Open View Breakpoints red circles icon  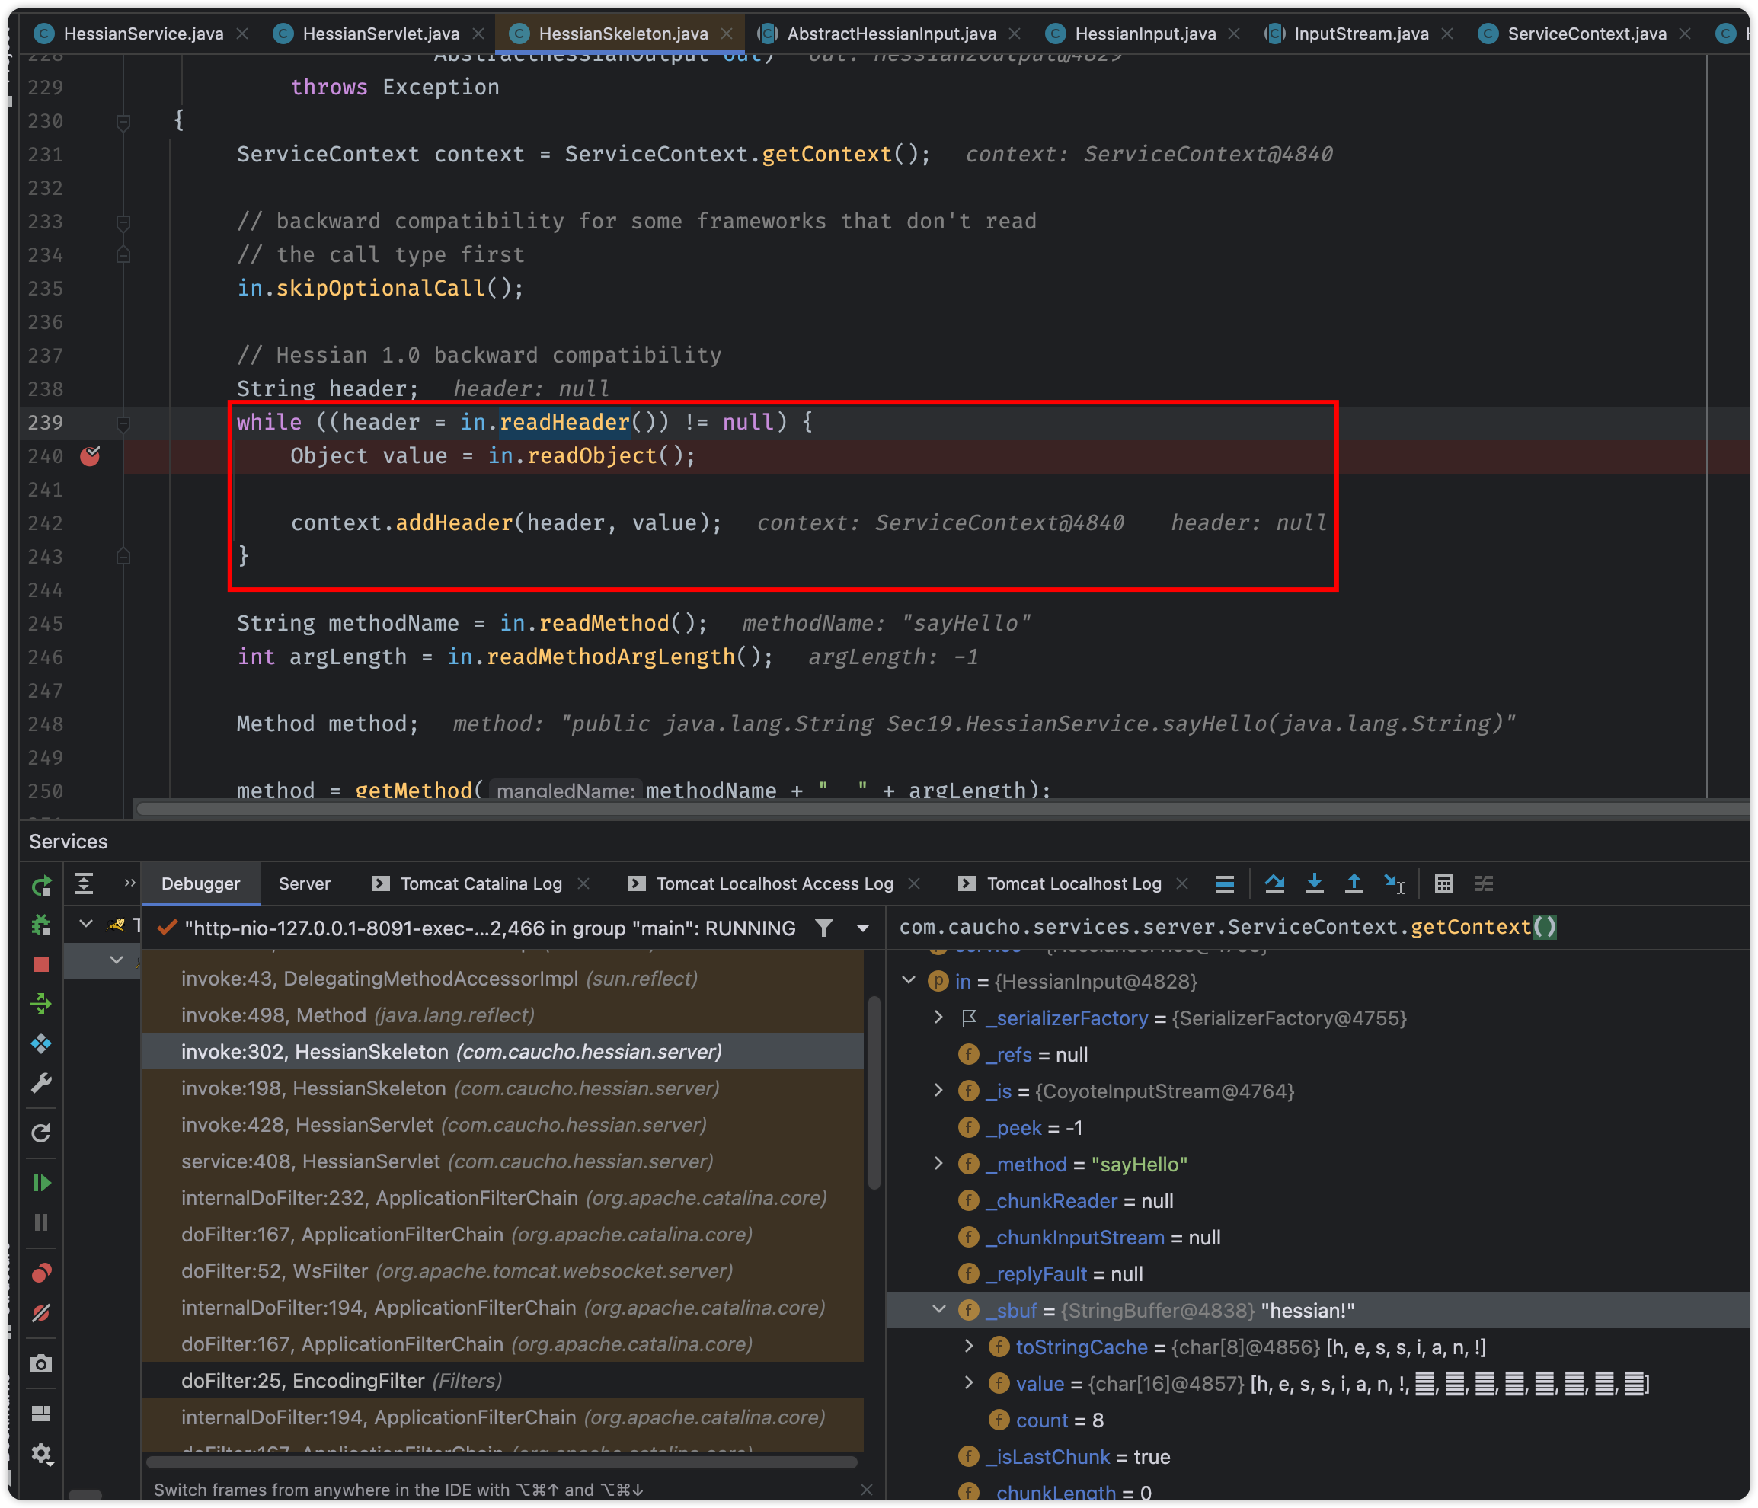coord(40,1273)
